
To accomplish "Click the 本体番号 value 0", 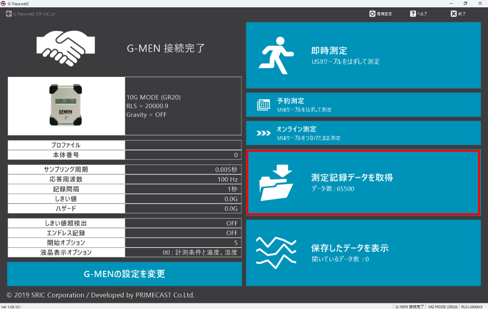I will (183, 155).
